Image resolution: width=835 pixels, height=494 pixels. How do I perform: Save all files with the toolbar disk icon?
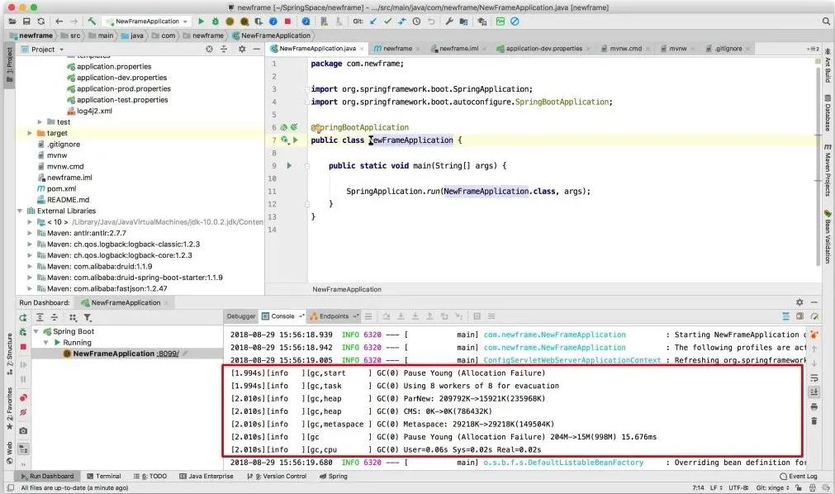pyautogui.click(x=26, y=21)
